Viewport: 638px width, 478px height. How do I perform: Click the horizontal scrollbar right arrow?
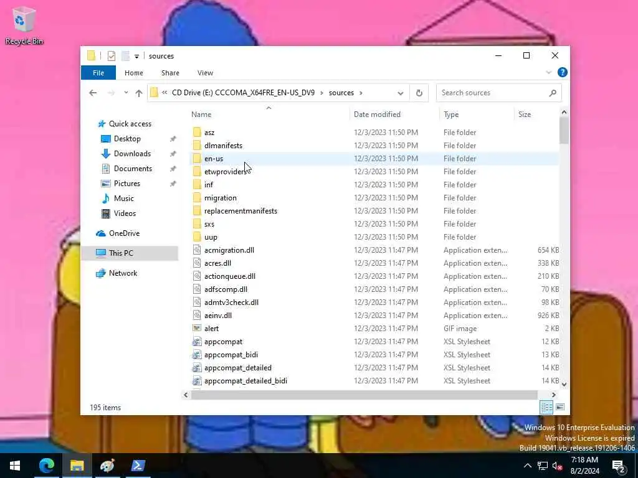pyautogui.click(x=553, y=395)
